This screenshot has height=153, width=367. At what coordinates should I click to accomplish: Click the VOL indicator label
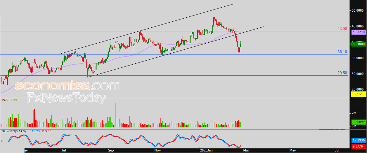click(5, 100)
